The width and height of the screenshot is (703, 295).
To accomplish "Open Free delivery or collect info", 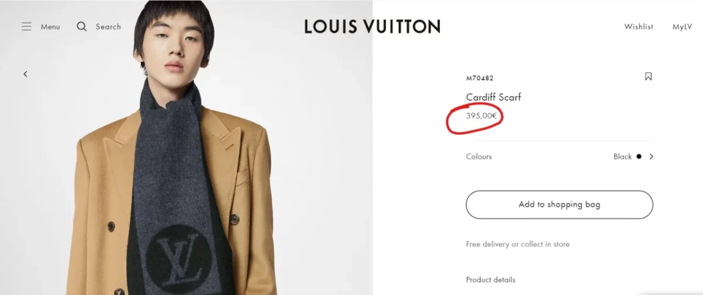I will click(517, 244).
